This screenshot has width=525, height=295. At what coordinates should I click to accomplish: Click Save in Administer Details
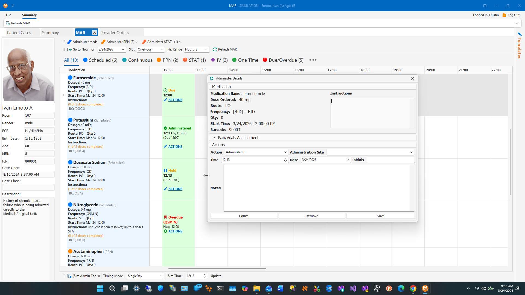pyautogui.click(x=380, y=216)
